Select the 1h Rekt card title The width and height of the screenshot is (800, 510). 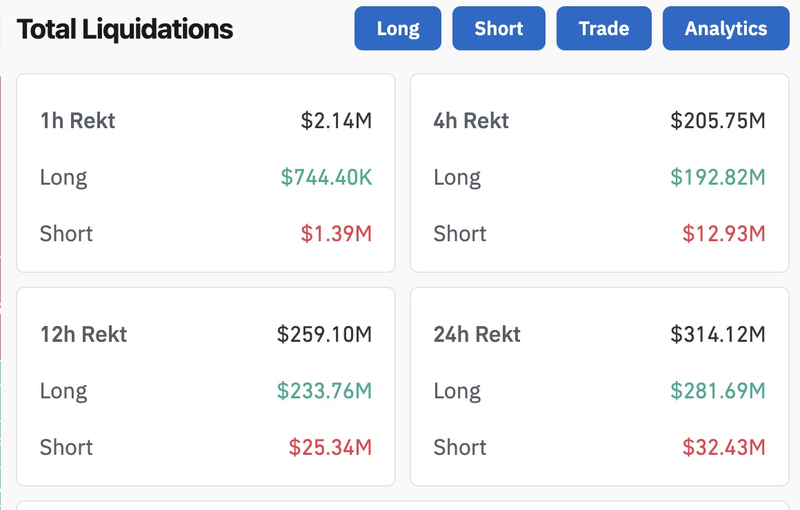click(x=77, y=121)
